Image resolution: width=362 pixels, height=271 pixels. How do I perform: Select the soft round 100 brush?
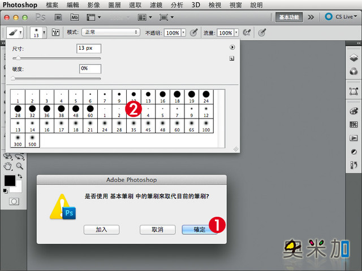[206, 126]
